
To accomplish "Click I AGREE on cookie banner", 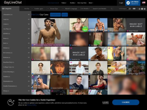I will (x=126, y=102).
